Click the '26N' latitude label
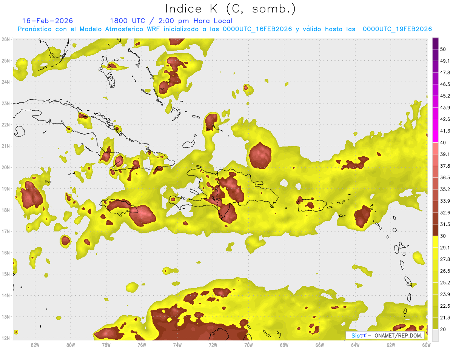The width and height of the screenshot is (453, 350). [6, 39]
